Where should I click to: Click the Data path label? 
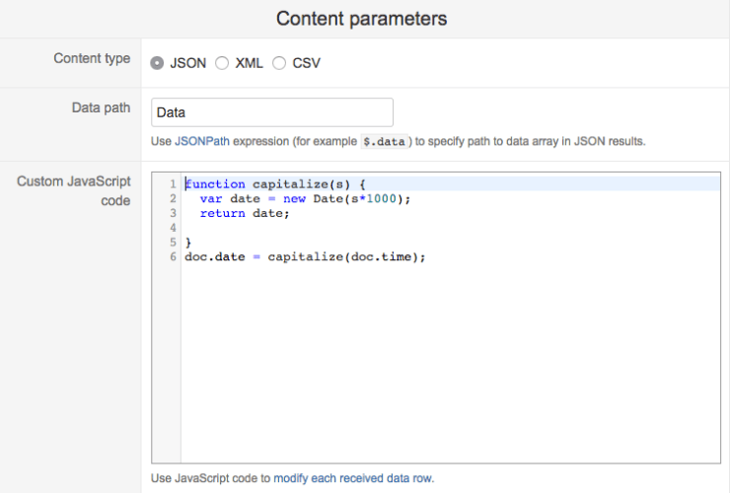(100, 107)
